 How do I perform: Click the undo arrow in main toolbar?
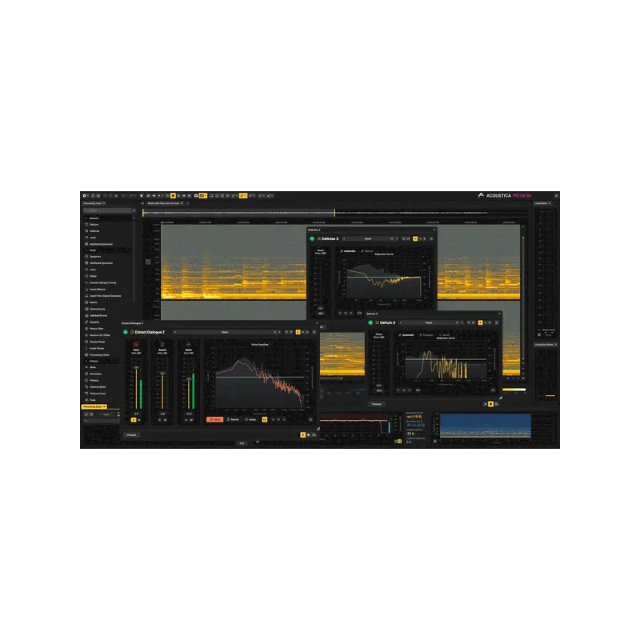(x=123, y=195)
